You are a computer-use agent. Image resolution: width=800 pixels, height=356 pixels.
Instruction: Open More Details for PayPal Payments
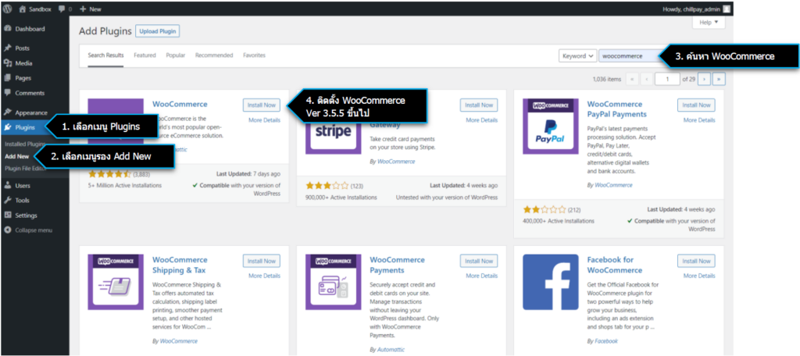699,120
